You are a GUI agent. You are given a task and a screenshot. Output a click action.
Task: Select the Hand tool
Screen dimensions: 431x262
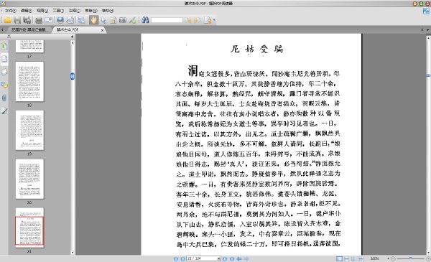pyautogui.click(x=93, y=20)
